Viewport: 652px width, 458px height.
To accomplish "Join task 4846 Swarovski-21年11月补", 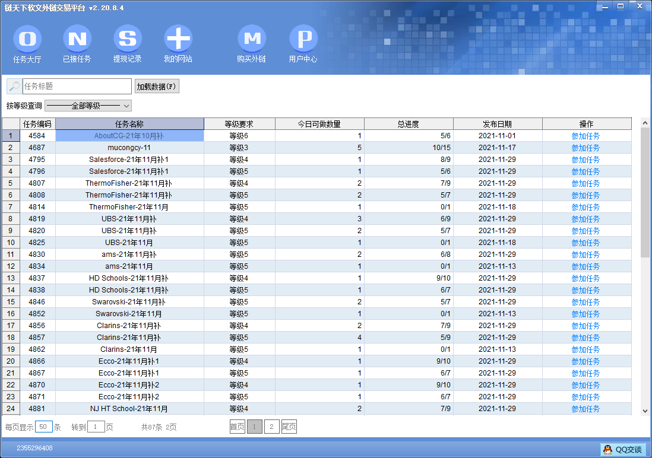I will [585, 302].
